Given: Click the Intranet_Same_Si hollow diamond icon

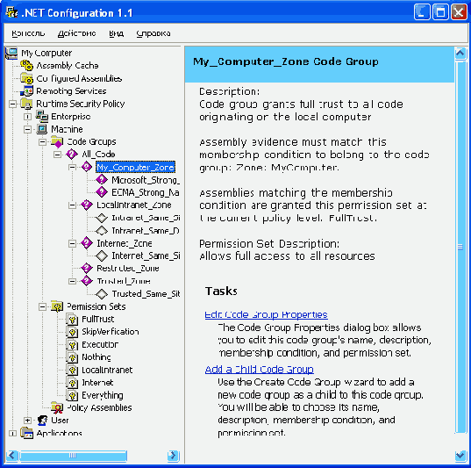Looking at the screenshot, I should pos(102,218).
